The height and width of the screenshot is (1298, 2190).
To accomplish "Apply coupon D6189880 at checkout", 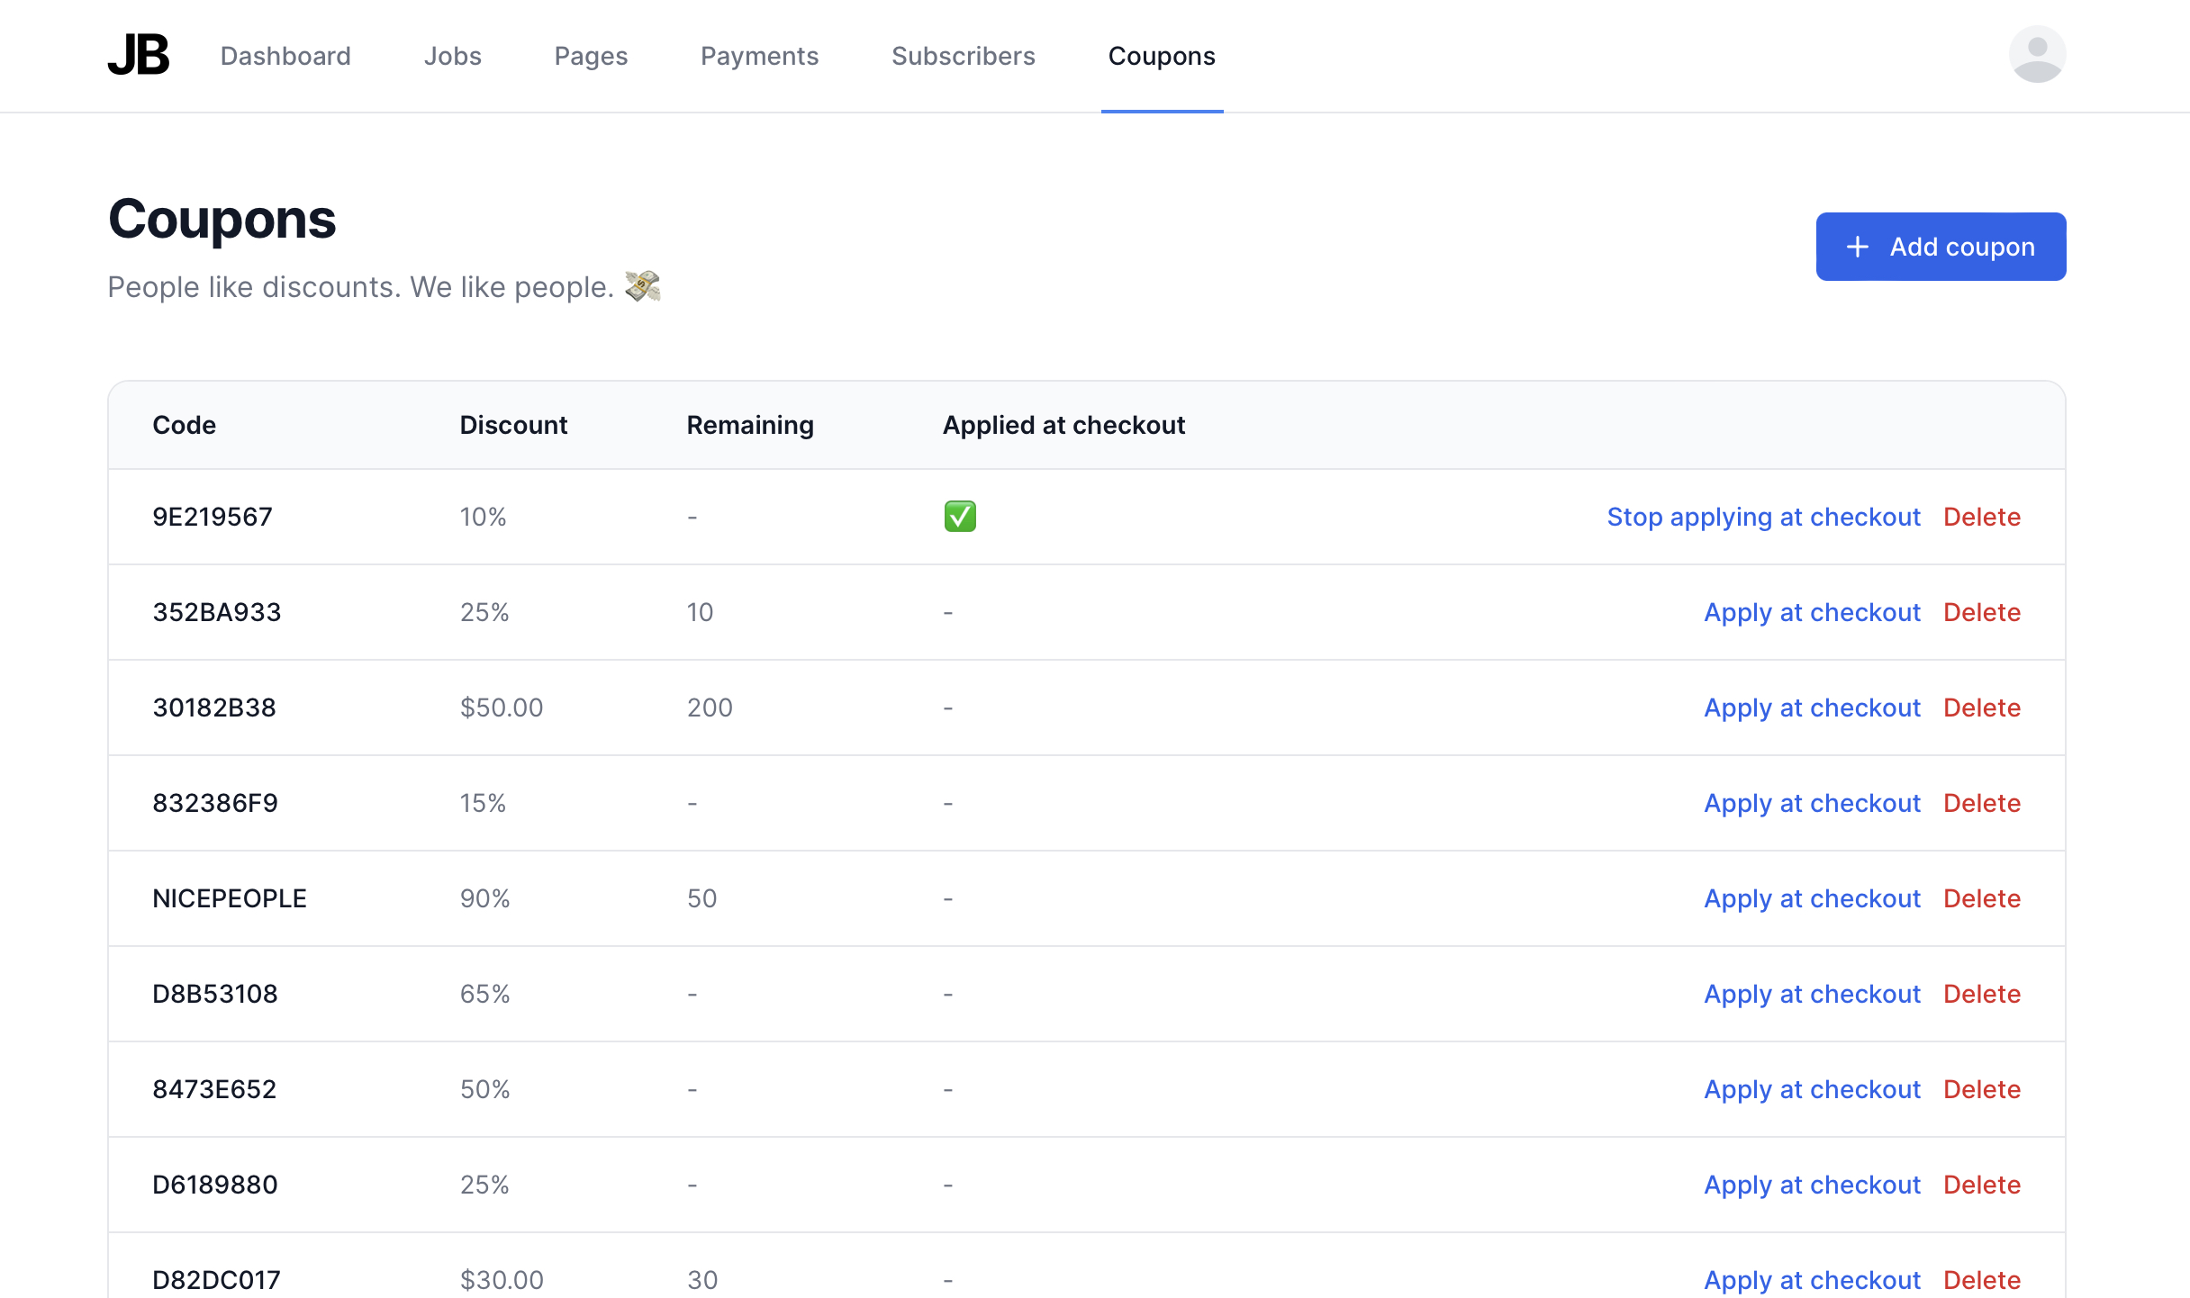I will click(1812, 1185).
